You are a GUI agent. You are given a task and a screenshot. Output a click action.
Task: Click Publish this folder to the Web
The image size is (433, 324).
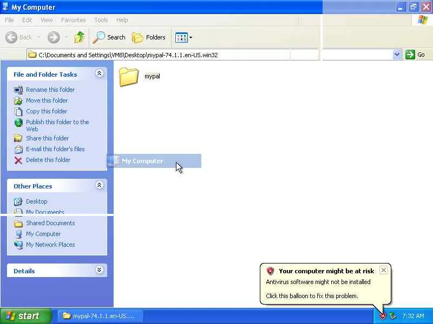tap(57, 125)
